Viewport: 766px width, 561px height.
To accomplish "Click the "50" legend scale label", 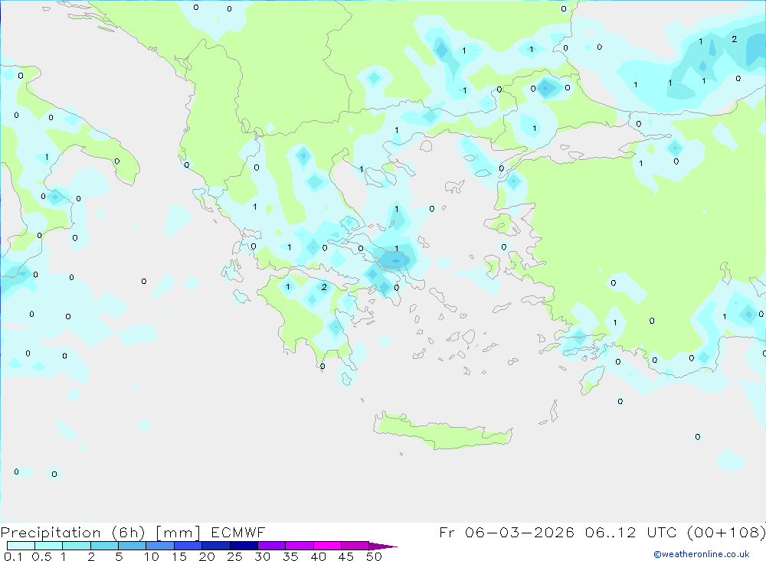I will point(374,556).
